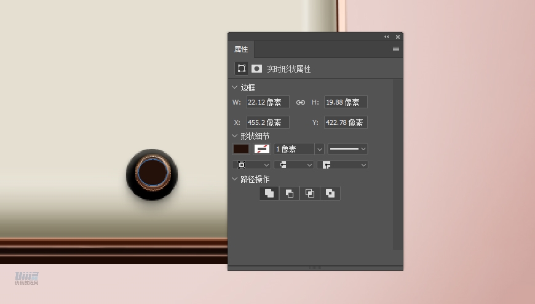Select the exclude overlapping shapes operation

pos(330,193)
